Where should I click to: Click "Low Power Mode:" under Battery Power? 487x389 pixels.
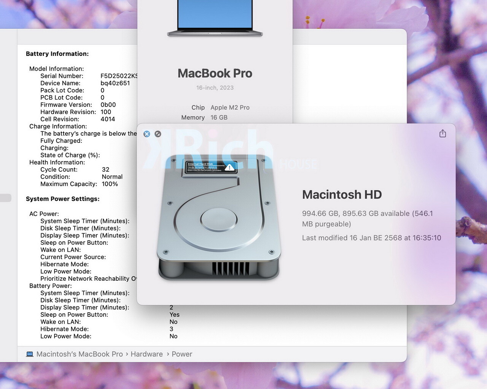point(66,337)
